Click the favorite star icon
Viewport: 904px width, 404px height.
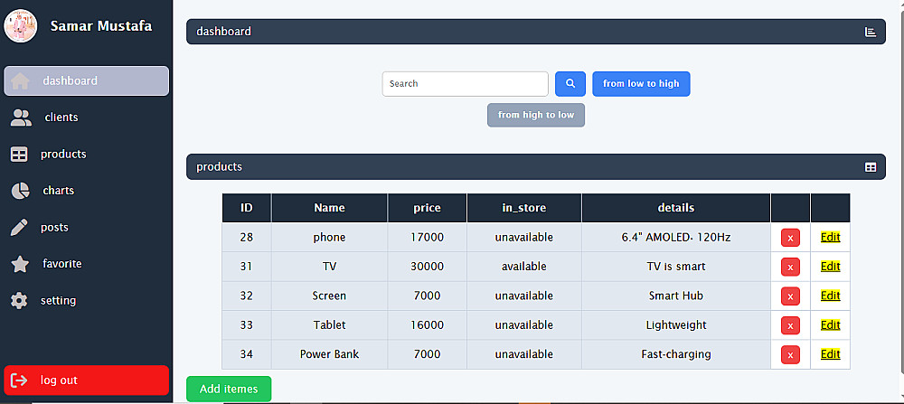(20, 264)
